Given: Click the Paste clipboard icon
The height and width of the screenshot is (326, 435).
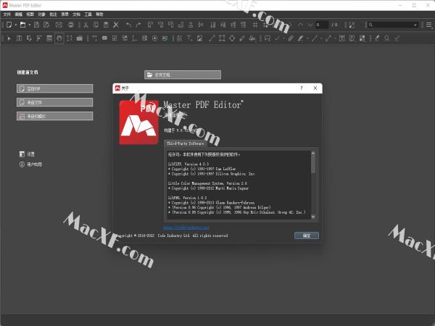Looking at the screenshot, I should click(x=106, y=25).
